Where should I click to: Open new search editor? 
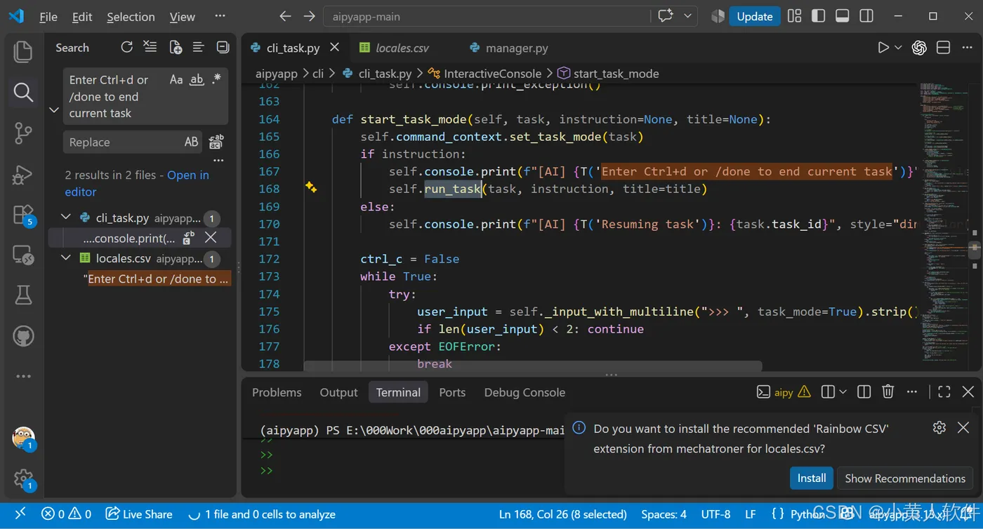click(x=176, y=47)
